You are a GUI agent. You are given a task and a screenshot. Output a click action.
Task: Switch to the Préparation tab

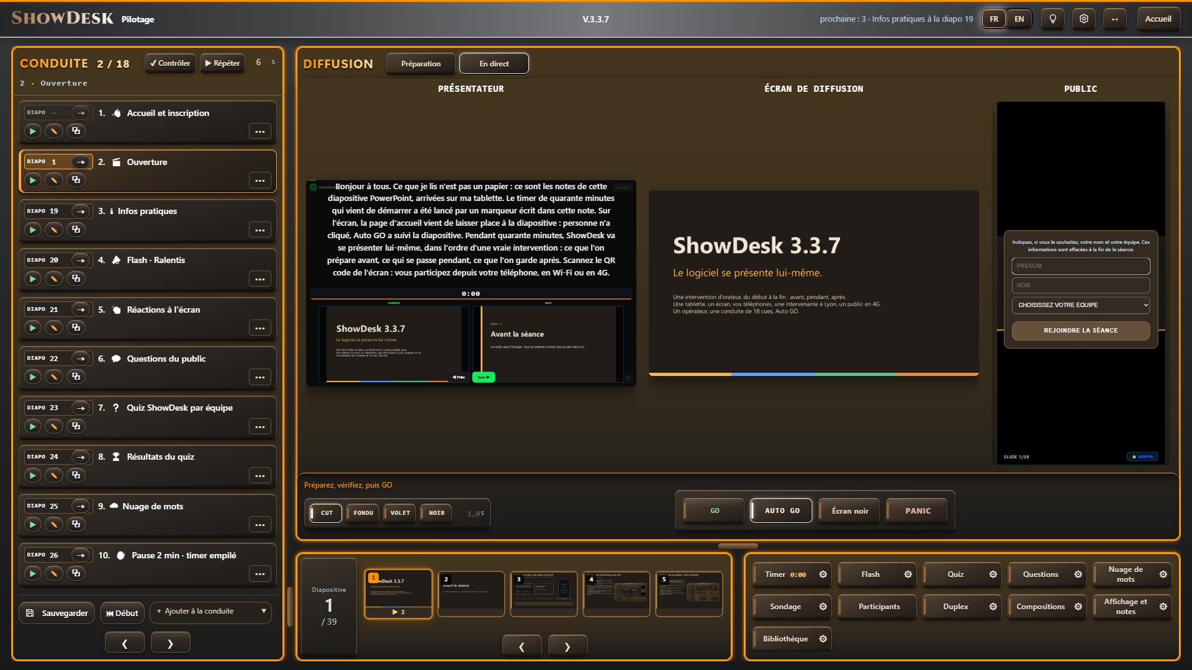pyautogui.click(x=421, y=63)
